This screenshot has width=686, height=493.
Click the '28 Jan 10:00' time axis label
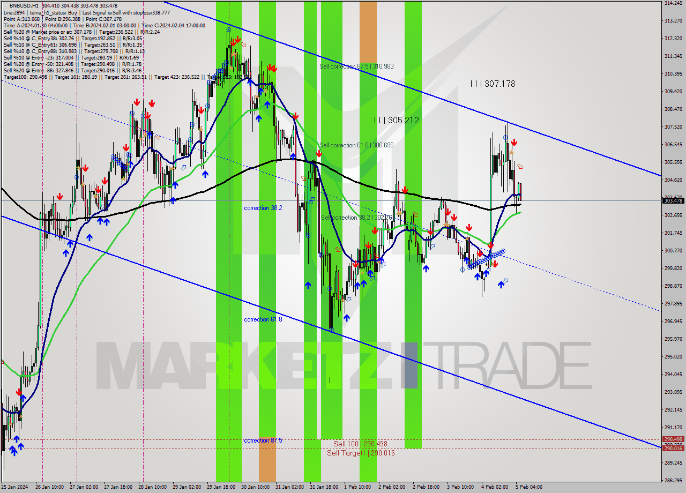pyautogui.click(x=153, y=487)
